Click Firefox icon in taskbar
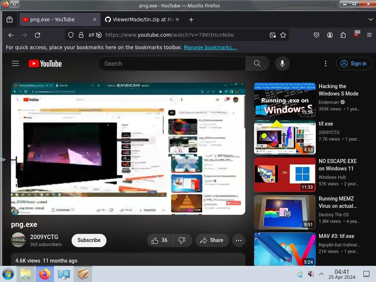The height and width of the screenshot is (282, 376). point(45,274)
